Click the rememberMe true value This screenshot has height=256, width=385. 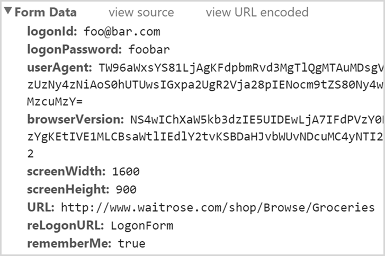point(132,243)
